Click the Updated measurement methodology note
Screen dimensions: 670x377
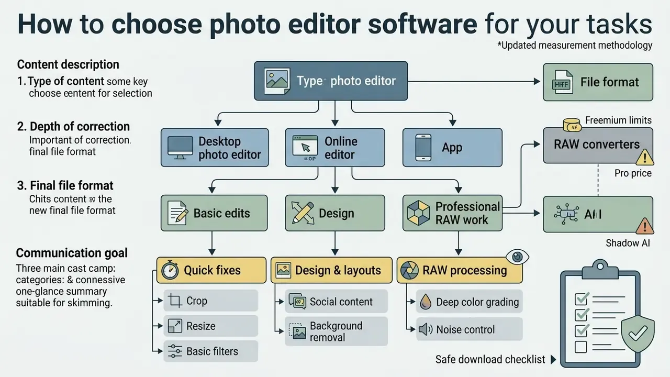pos(575,46)
